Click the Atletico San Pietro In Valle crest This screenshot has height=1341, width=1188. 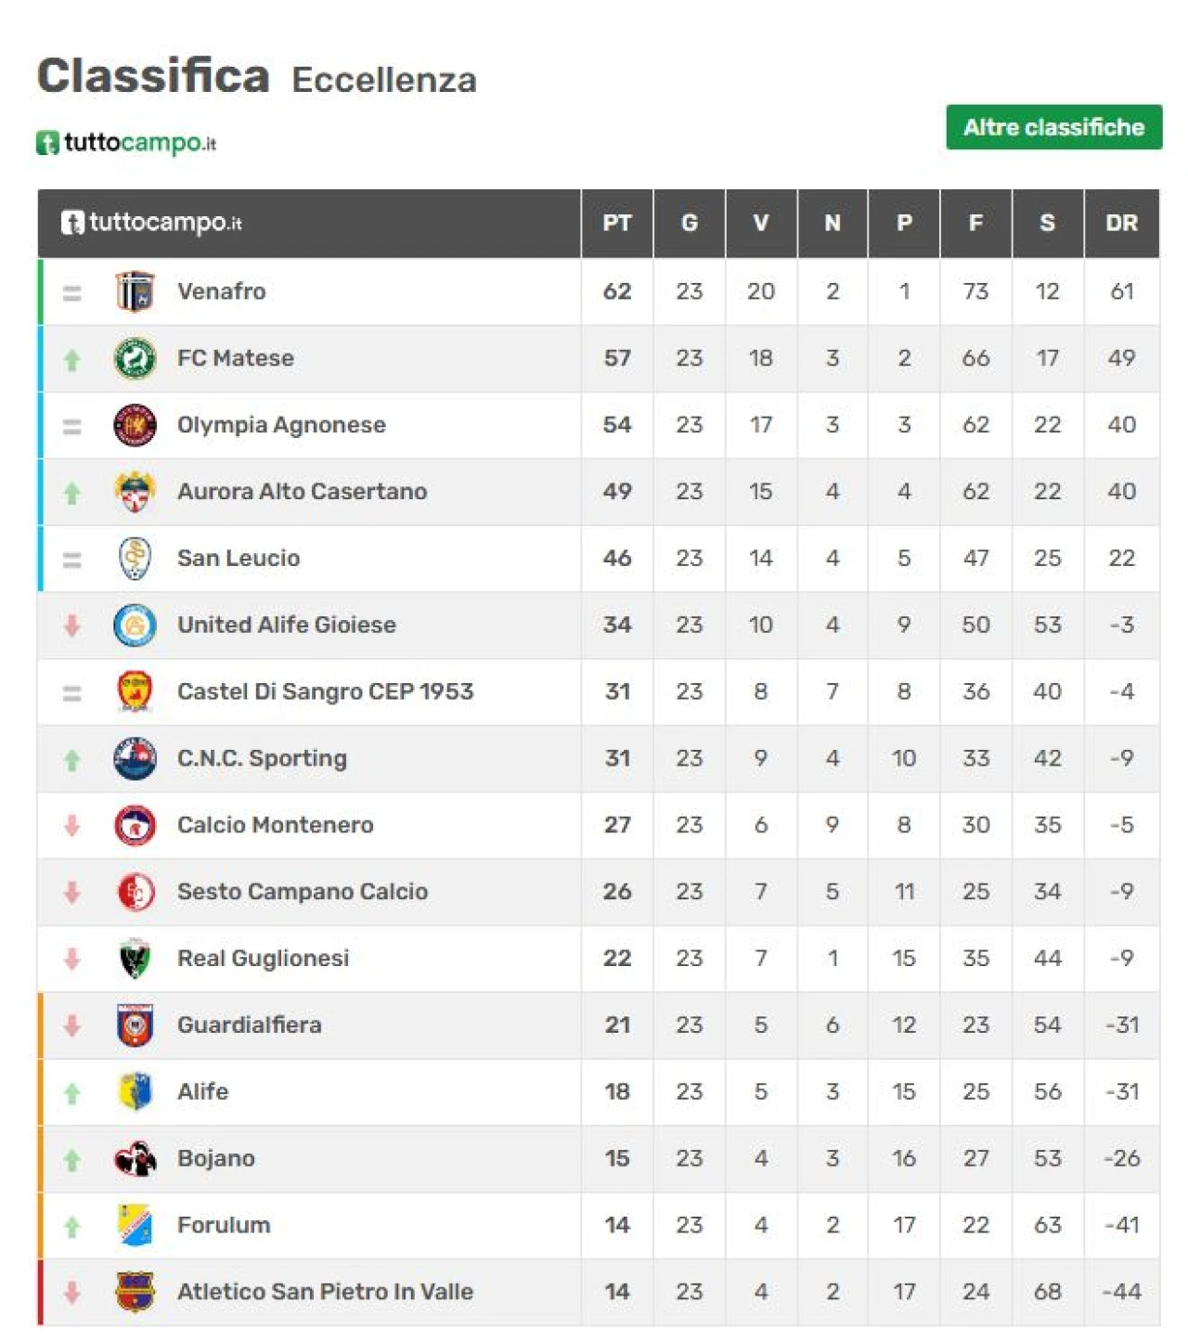pyautogui.click(x=135, y=1292)
